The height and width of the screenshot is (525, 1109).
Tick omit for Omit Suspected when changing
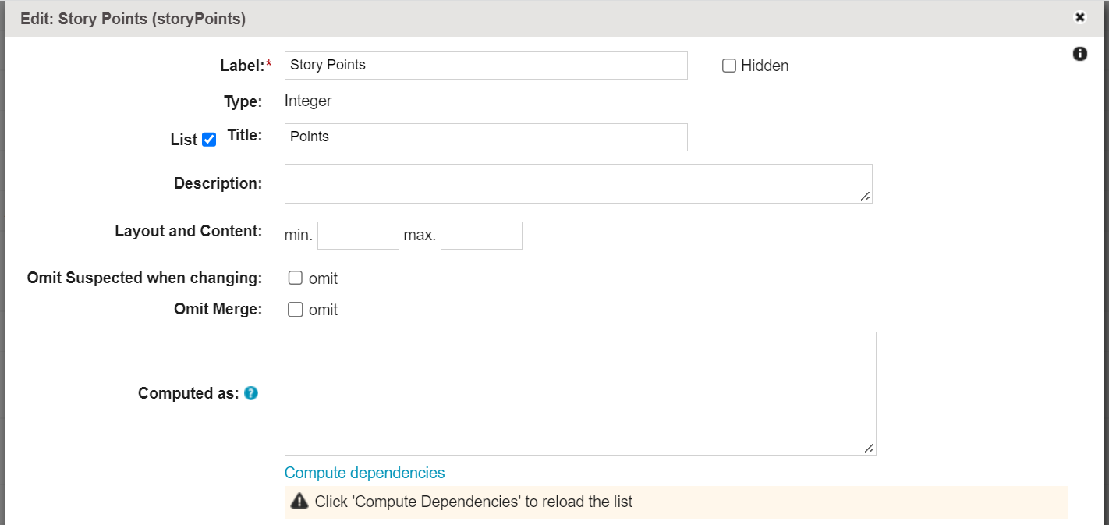[x=296, y=278]
